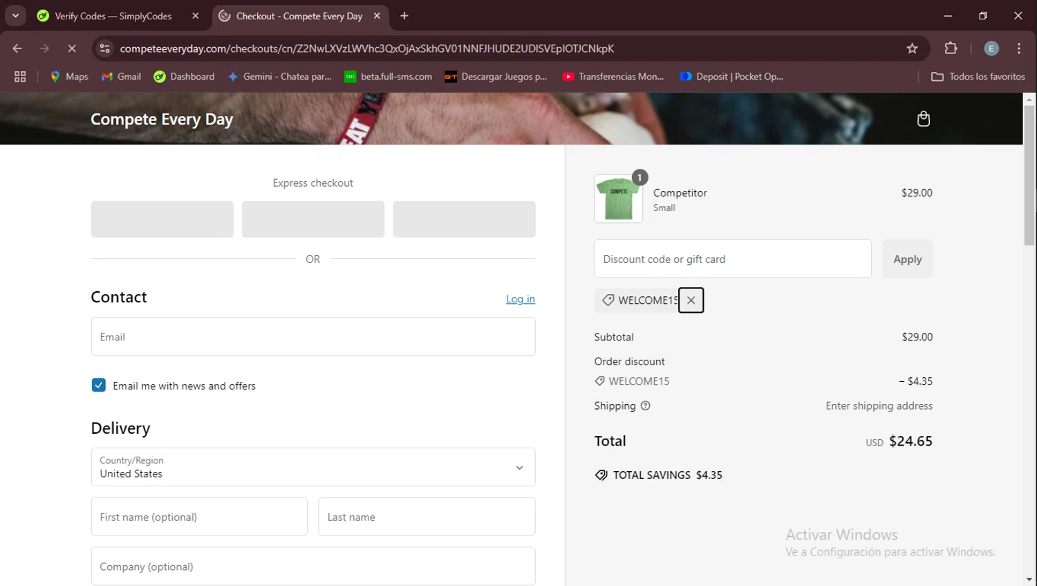Screen dimensions: 1037x586
Task: Click the browser address bar URL
Action: (366, 48)
